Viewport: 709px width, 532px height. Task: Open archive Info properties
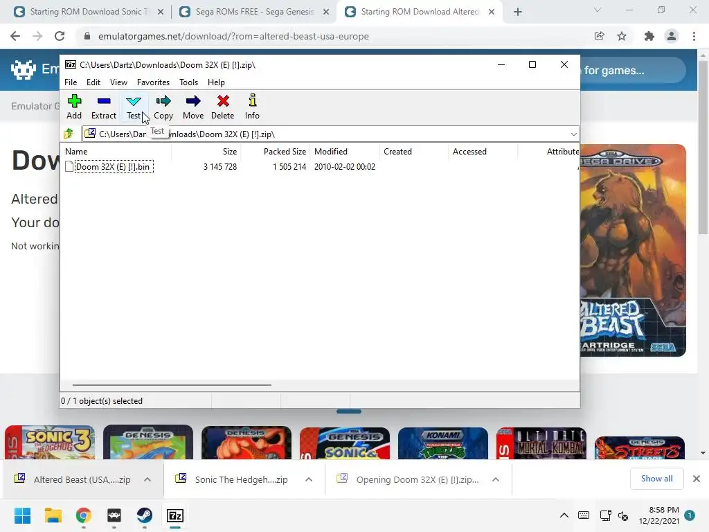click(x=252, y=107)
